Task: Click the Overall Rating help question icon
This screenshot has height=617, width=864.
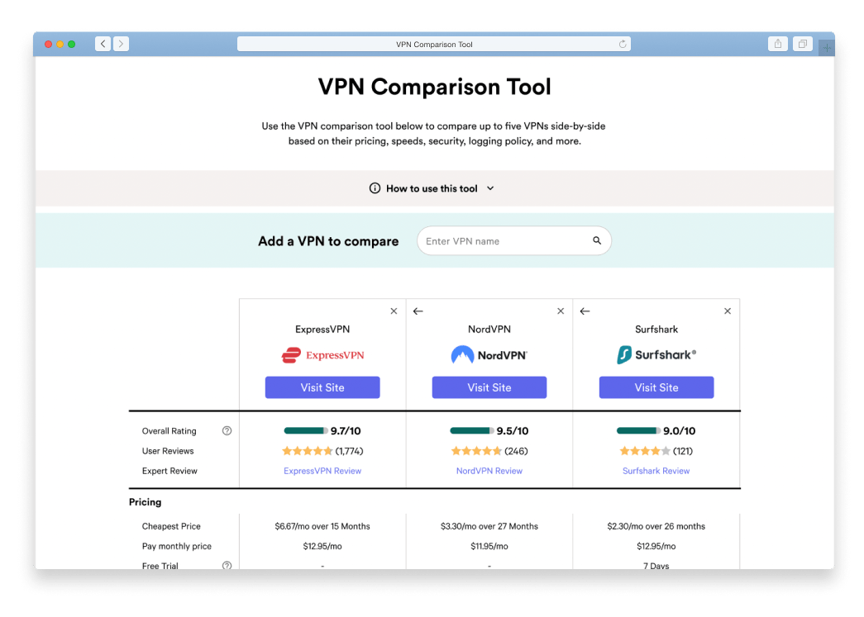Action: (x=227, y=431)
